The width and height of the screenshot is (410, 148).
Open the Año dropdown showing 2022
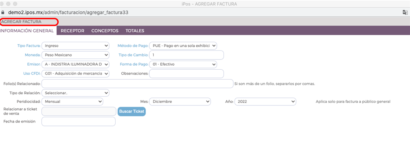click(x=265, y=101)
